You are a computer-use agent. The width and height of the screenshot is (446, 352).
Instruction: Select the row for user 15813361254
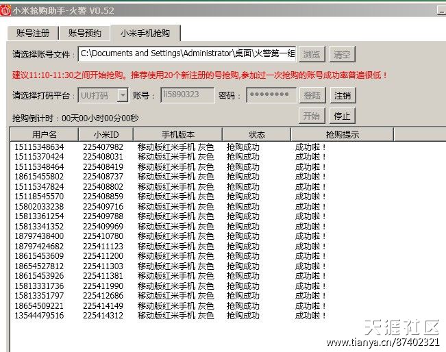coord(171,216)
